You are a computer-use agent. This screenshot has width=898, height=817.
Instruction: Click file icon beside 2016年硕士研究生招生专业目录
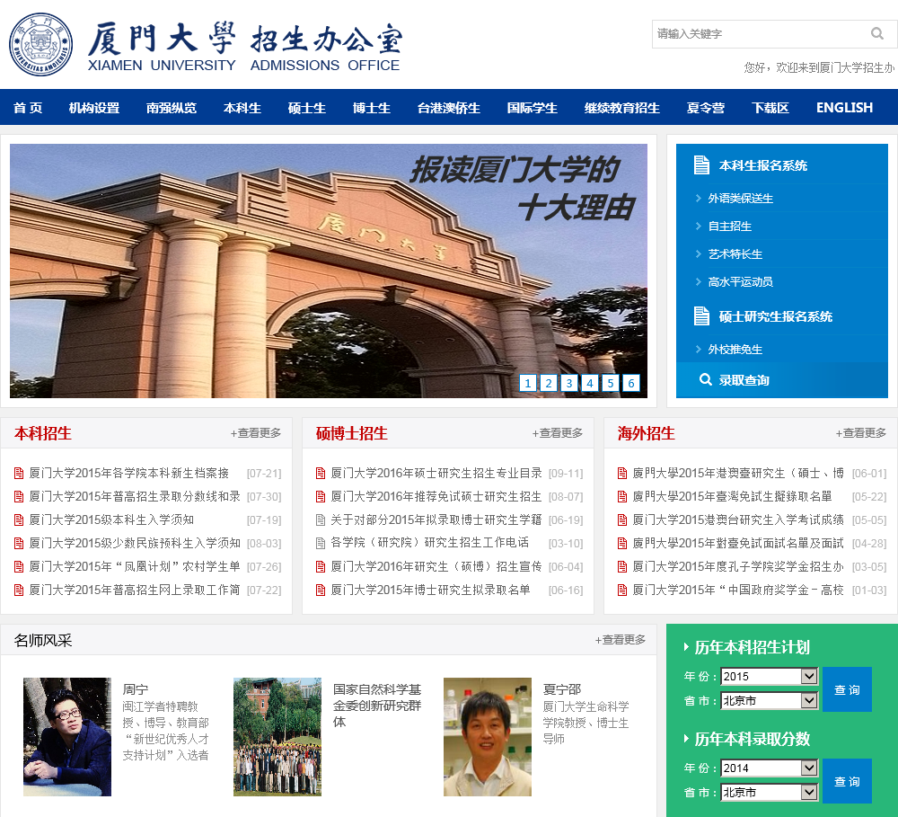[321, 473]
